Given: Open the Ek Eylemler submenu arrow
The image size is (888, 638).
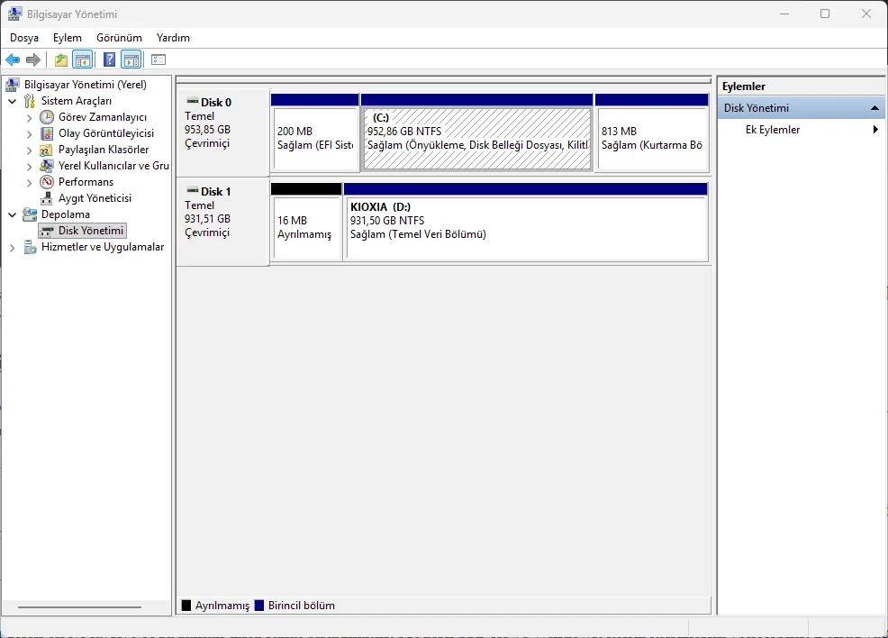Looking at the screenshot, I should coord(875,130).
